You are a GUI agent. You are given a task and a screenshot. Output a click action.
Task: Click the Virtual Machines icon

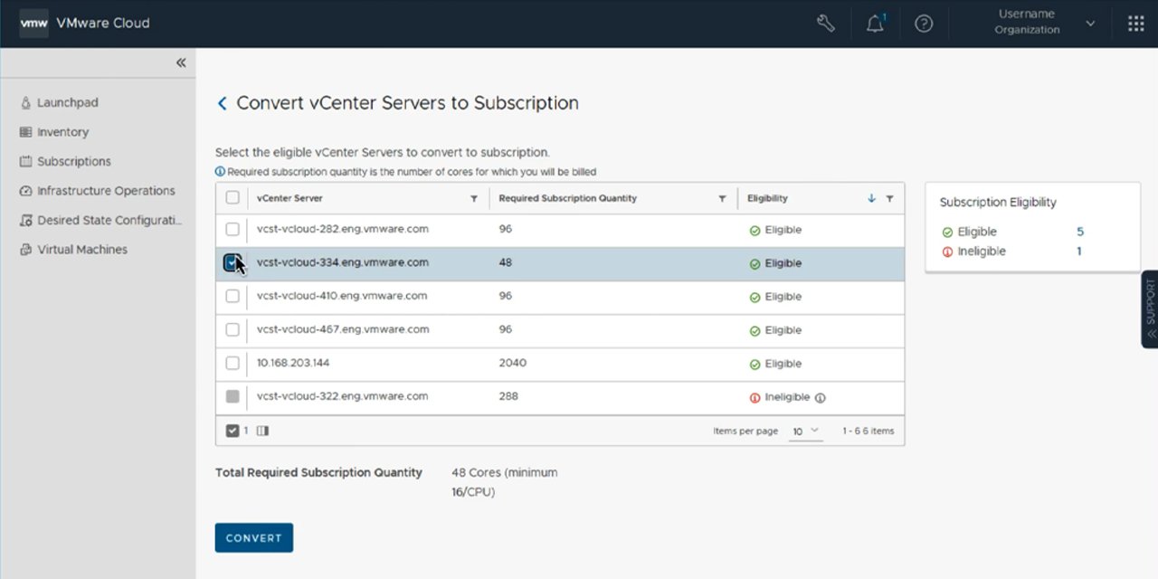click(x=26, y=250)
